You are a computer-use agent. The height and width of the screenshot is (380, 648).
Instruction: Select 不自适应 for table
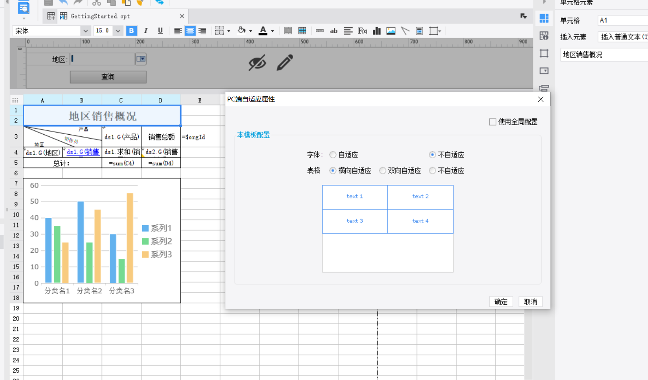click(432, 171)
